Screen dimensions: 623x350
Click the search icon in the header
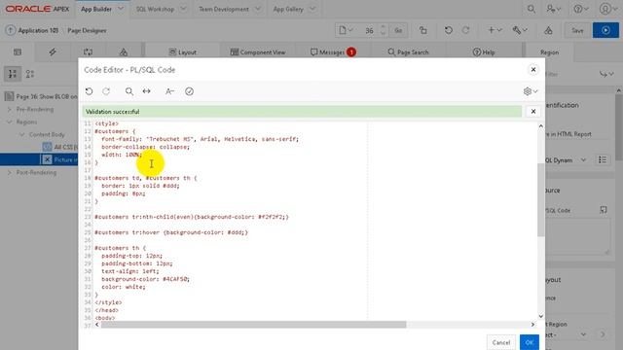pos(531,9)
